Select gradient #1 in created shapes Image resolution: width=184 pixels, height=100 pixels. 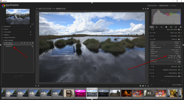[x=9, y=46]
